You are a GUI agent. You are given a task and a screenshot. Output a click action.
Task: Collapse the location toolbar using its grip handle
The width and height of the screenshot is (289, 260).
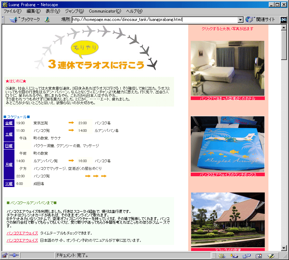[x=3, y=20]
